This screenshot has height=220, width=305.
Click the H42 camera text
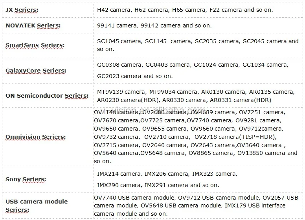click(x=114, y=10)
